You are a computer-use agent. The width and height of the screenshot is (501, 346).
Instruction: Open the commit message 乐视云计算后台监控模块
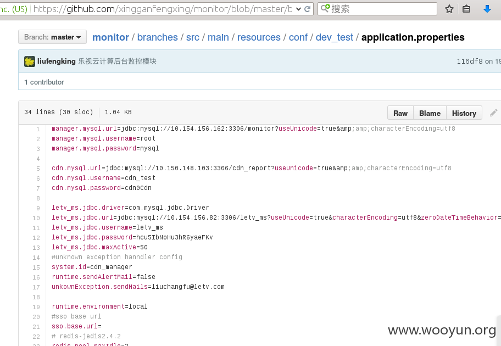(117, 61)
